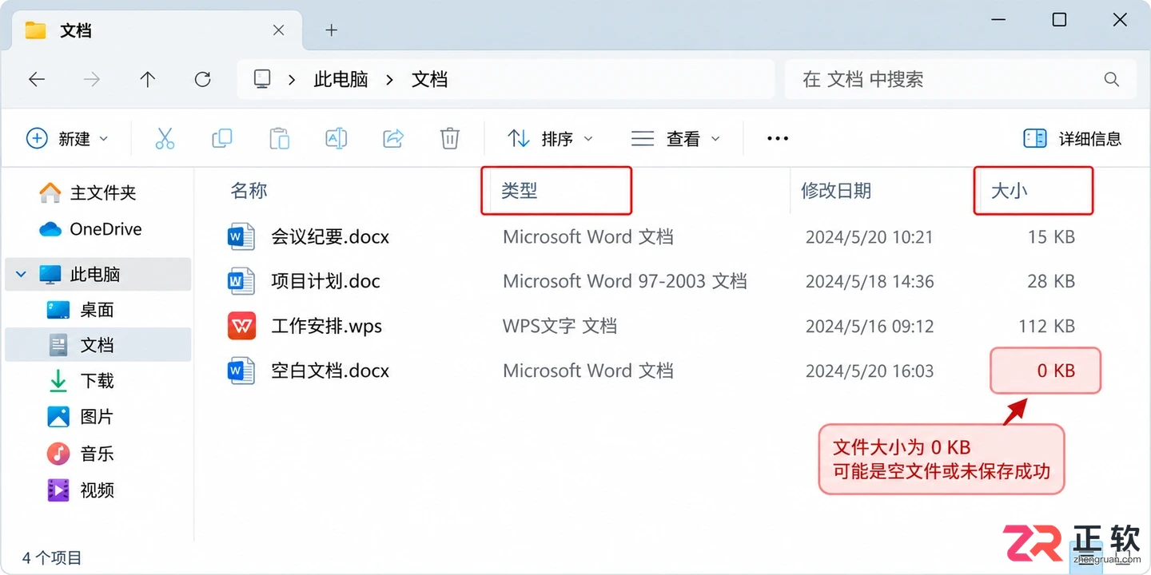Close the 文档 tab
1151x575 pixels.
[278, 30]
